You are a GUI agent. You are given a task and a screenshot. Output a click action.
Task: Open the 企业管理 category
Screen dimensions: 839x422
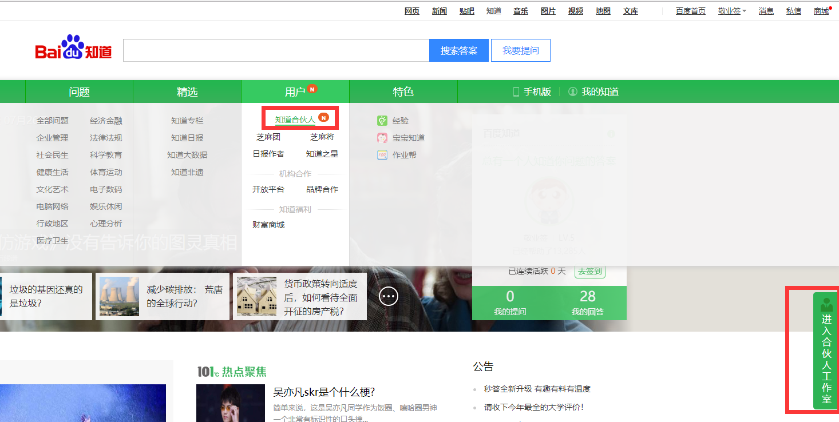tap(52, 138)
